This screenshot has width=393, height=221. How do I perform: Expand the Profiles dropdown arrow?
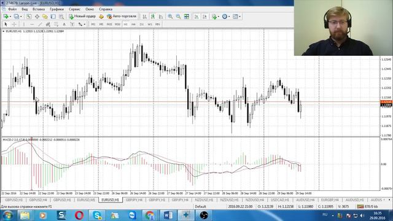(21, 17)
